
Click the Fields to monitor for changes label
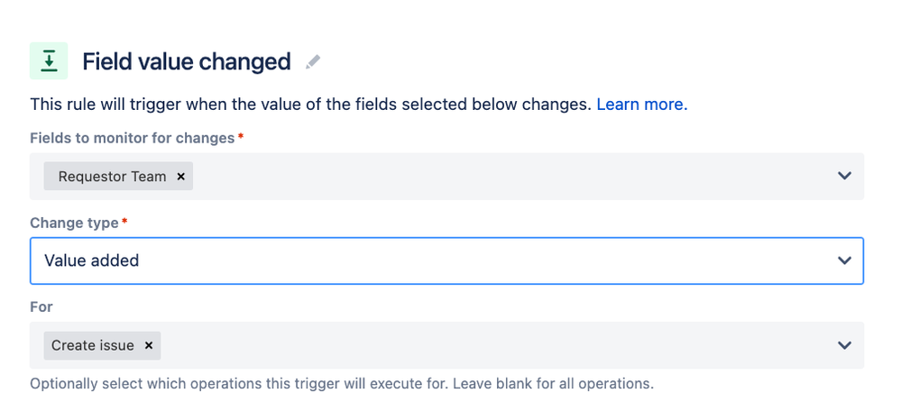[x=132, y=138]
